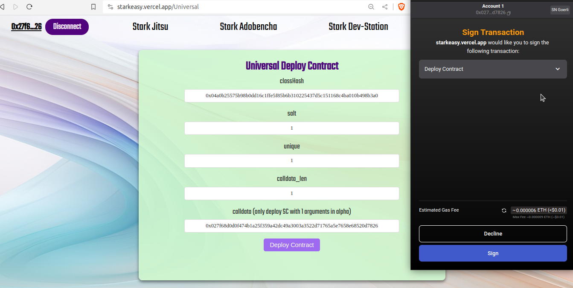Image resolution: width=573 pixels, height=288 pixels.
Task: Click the zoom out magnifier icon
Action: [371, 7]
